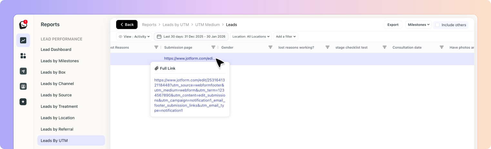
Task: Click the LEAD PERFORMANCE section heading
Action: [x=61, y=39]
